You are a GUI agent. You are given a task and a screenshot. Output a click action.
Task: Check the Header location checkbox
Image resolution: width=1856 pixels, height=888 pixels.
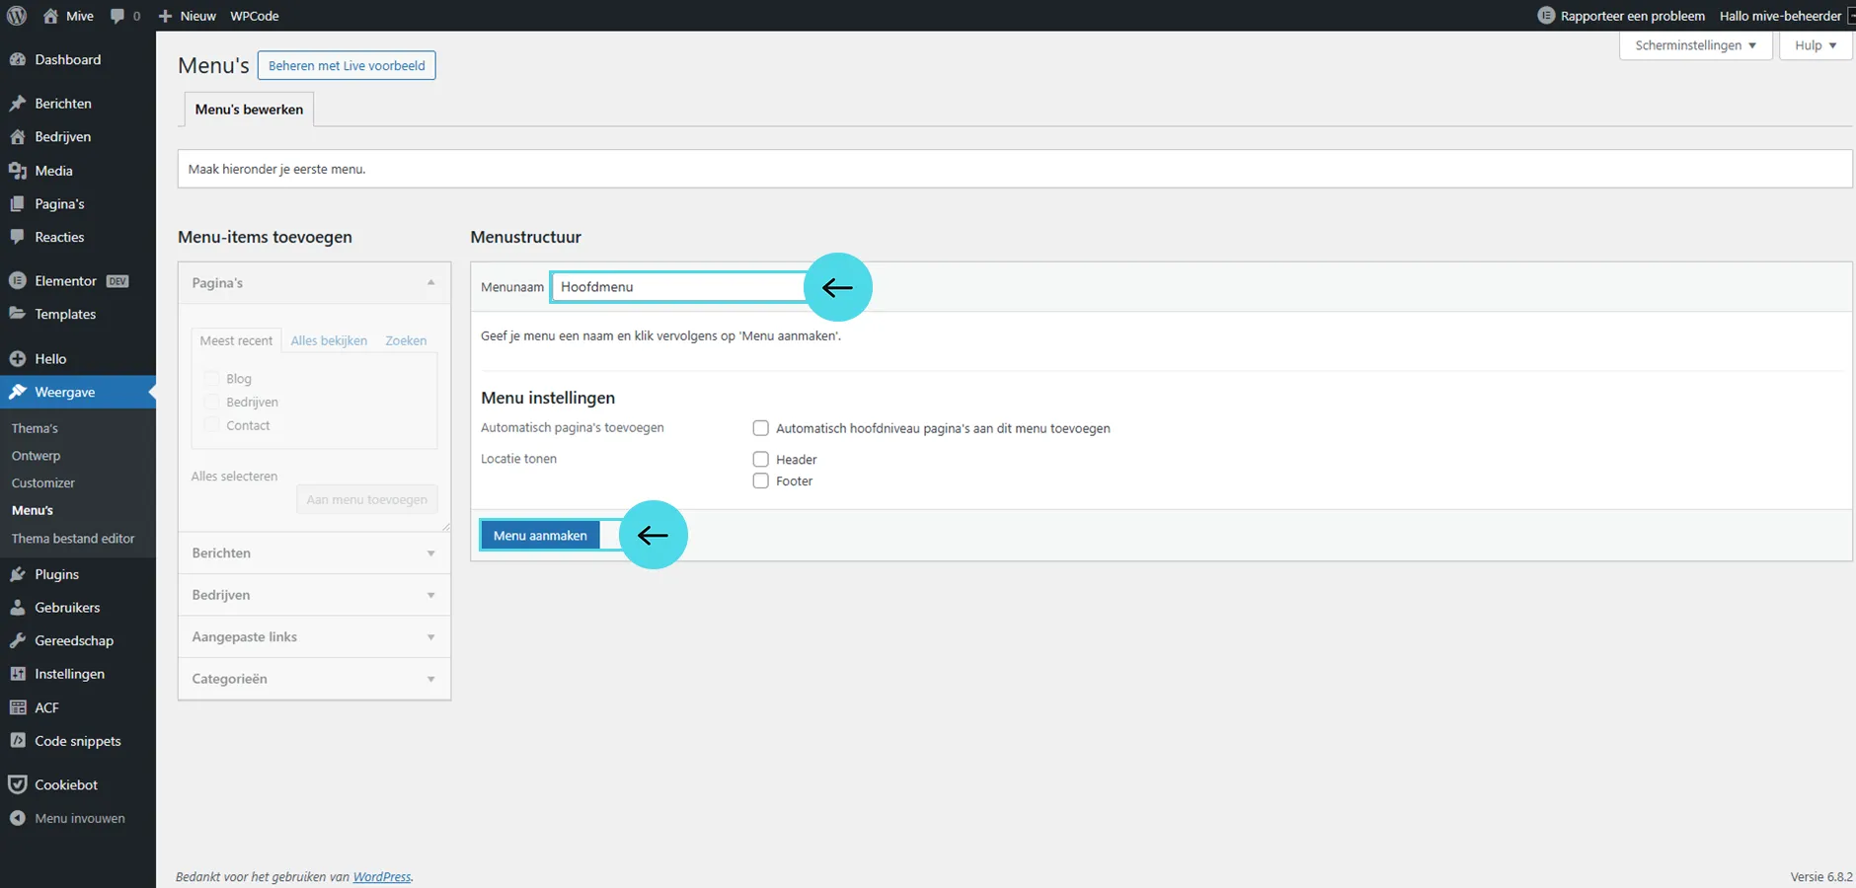pos(760,459)
